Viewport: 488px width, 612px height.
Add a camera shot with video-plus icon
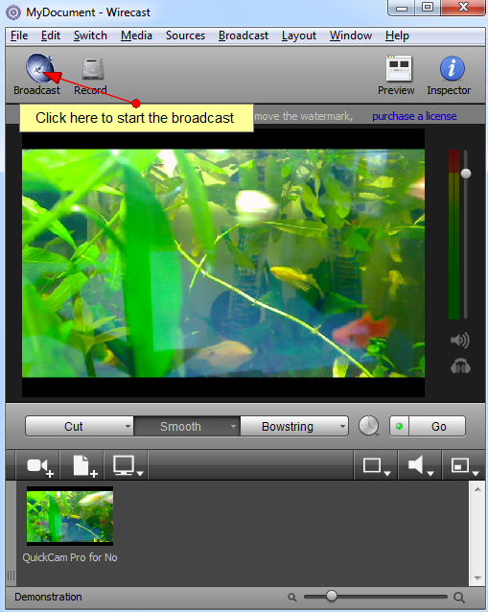[39, 466]
